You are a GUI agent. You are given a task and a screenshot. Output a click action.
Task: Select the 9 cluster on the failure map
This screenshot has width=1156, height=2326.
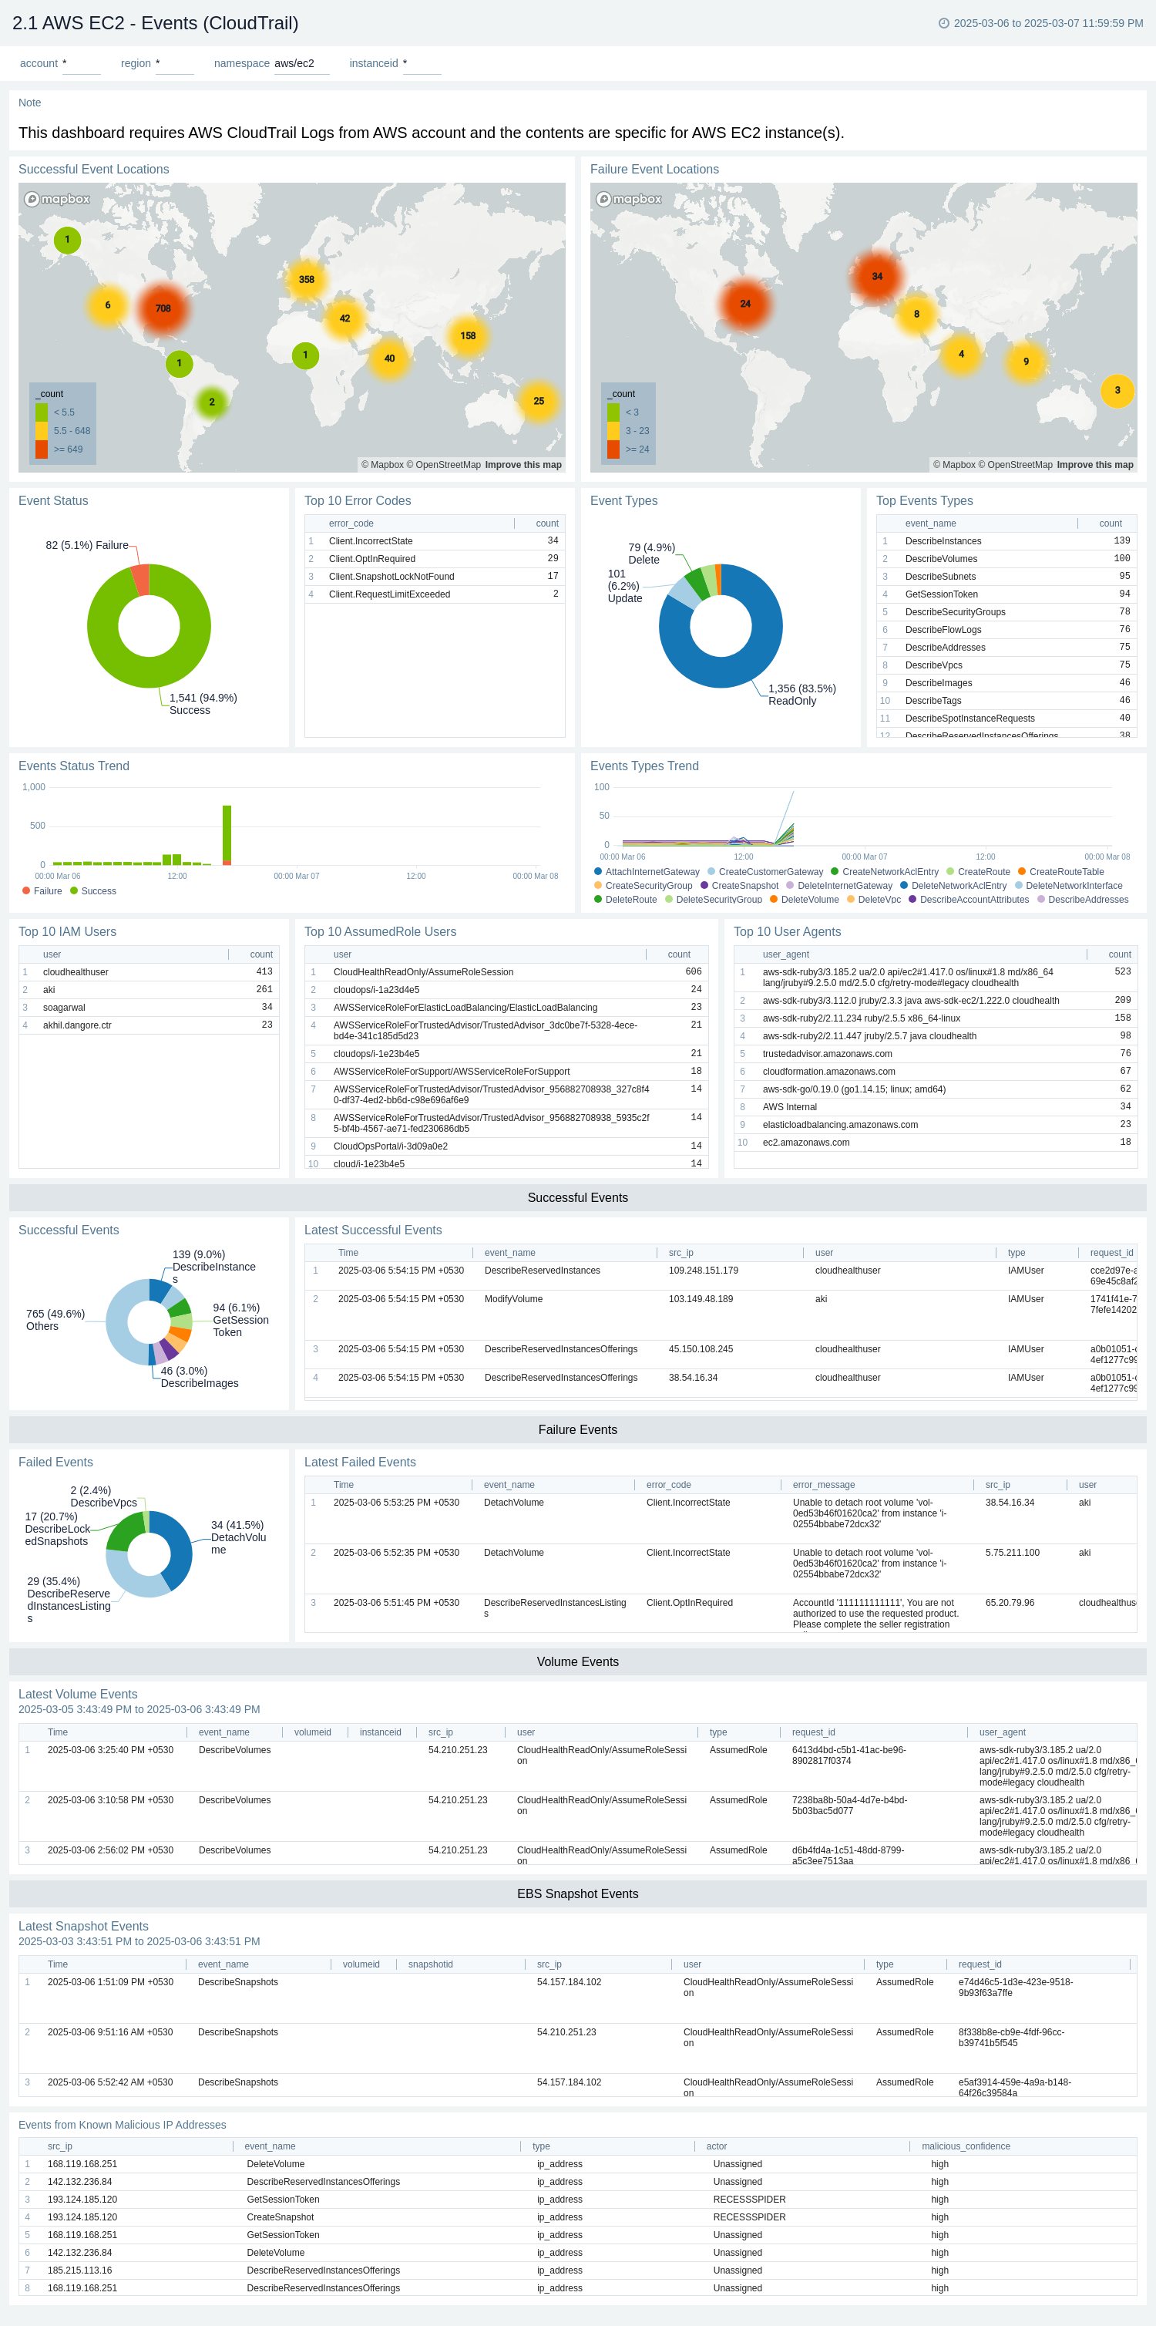point(1026,361)
